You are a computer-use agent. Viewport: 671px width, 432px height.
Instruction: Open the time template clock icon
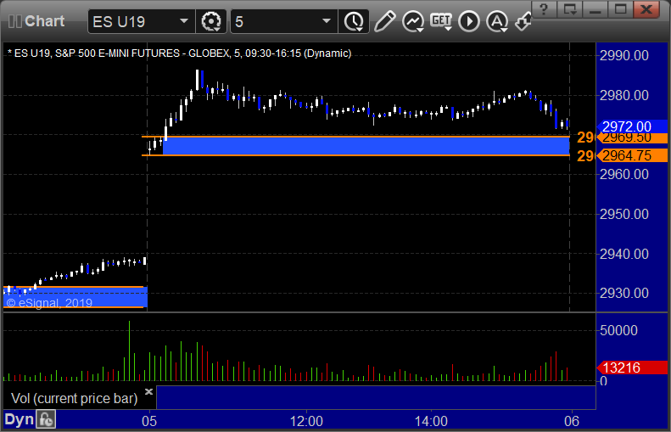[354, 21]
